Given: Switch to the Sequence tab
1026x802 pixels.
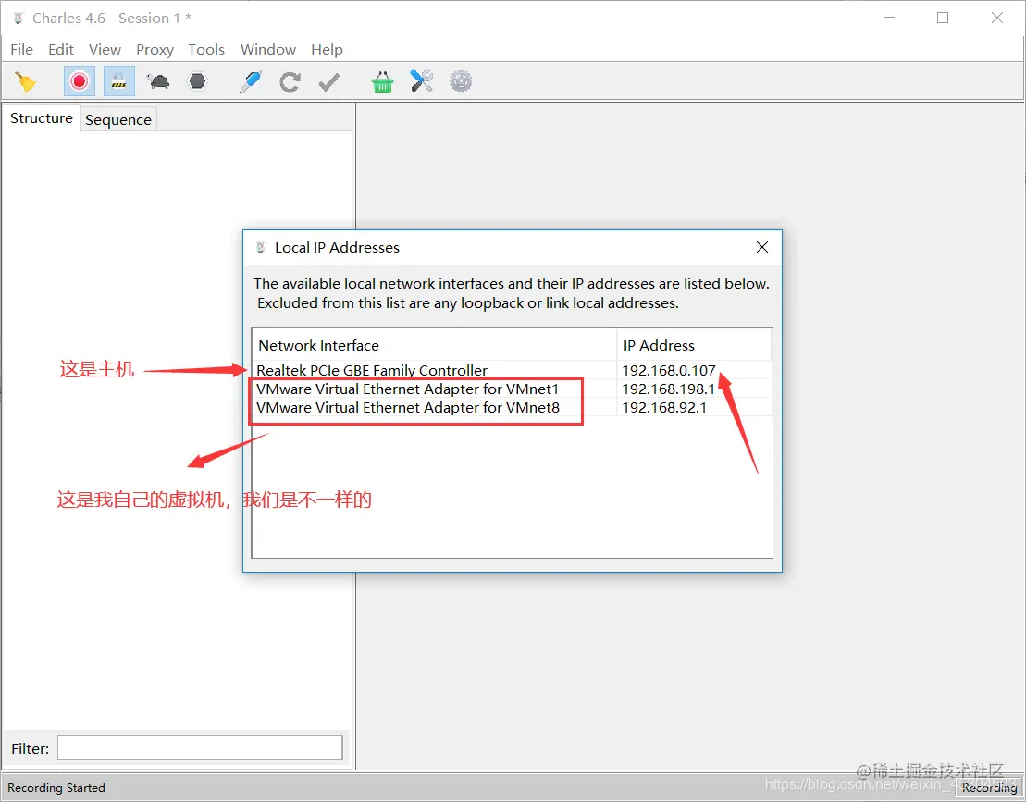Looking at the screenshot, I should 118,119.
